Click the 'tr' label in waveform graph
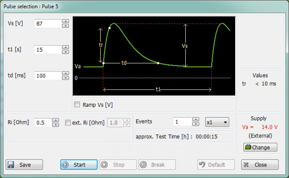This screenshot has height=178, width=289. [101, 45]
